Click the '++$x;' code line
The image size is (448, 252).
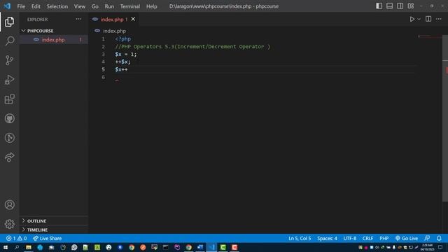click(x=122, y=62)
